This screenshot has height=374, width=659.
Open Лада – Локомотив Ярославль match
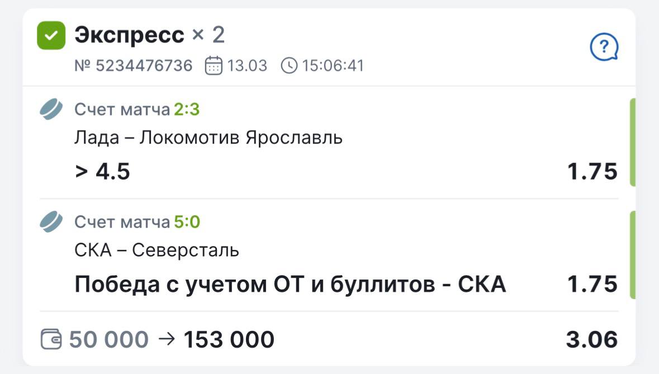coord(208,138)
